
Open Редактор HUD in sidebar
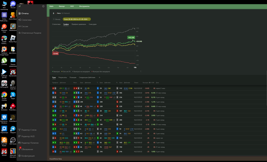(x=27, y=136)
